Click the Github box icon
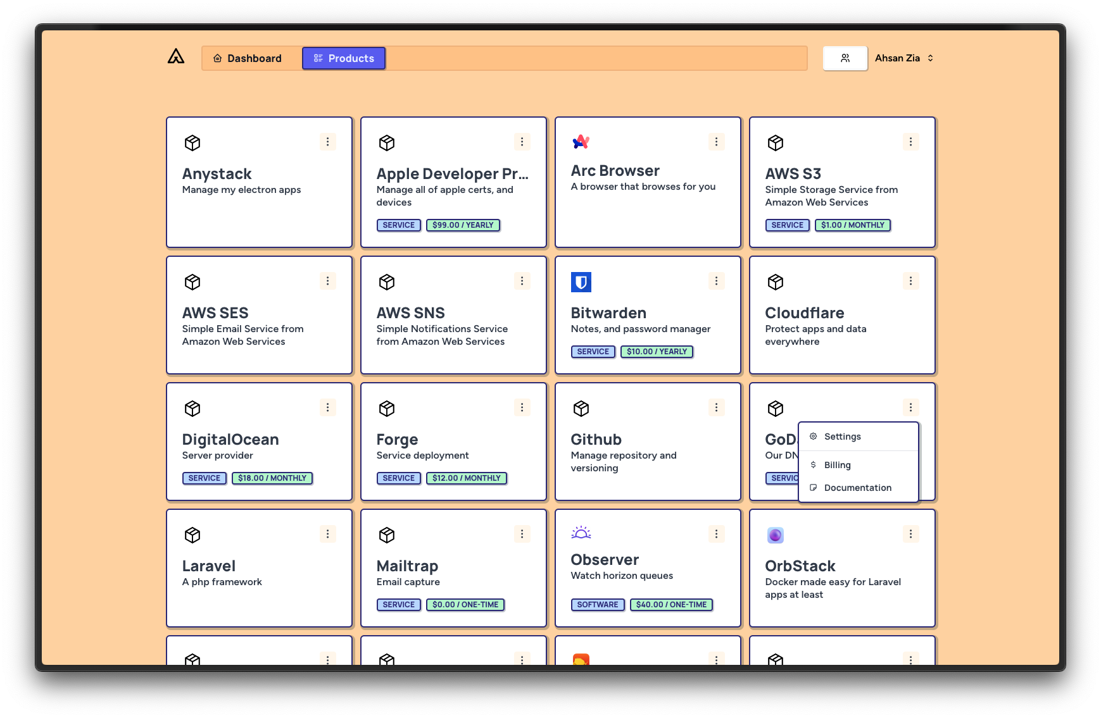Image resolution: width=1101 pixels, height=718 pixels. click(581, 409)
